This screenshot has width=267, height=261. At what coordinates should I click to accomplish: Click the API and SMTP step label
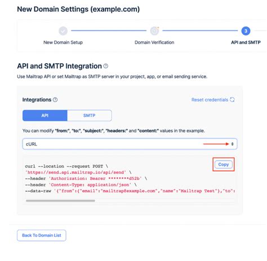246,42
